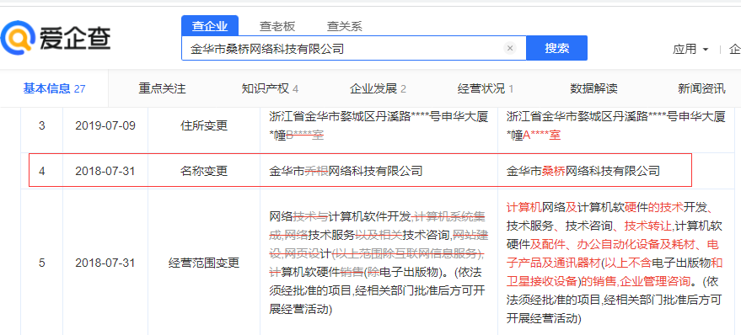Open the 企业发展 2 tab

pyautogui.click(x=378, y=88)
